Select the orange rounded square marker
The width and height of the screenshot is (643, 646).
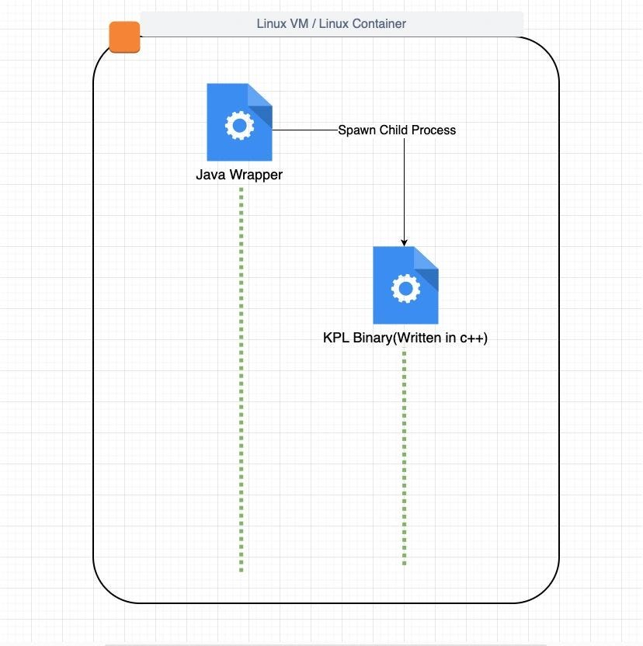pyautogui.click(x=125, y=36)
